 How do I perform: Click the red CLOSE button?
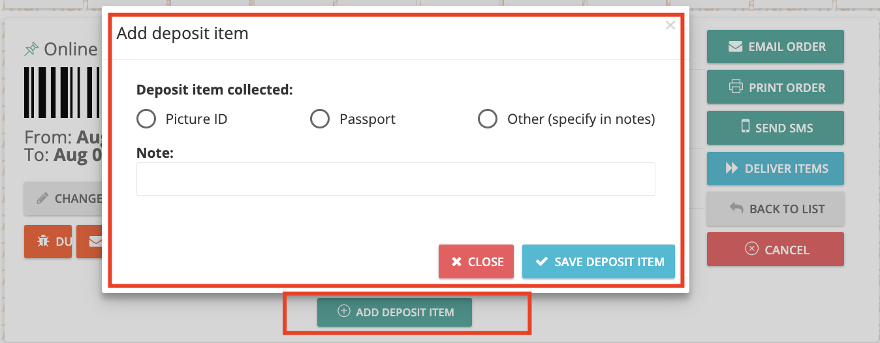[476, 261]
